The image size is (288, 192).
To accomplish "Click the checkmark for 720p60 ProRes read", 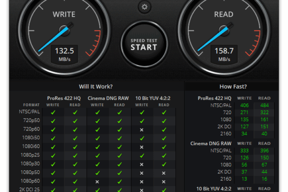I will [x=75, y=129].
